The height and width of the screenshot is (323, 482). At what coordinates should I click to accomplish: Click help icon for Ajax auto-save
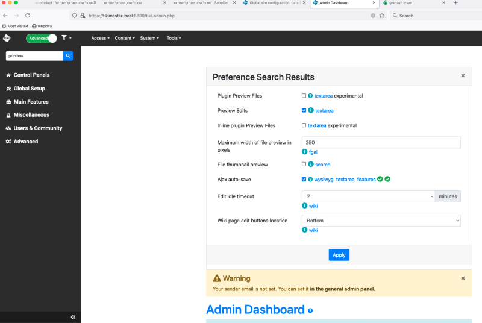coord(310,180)
